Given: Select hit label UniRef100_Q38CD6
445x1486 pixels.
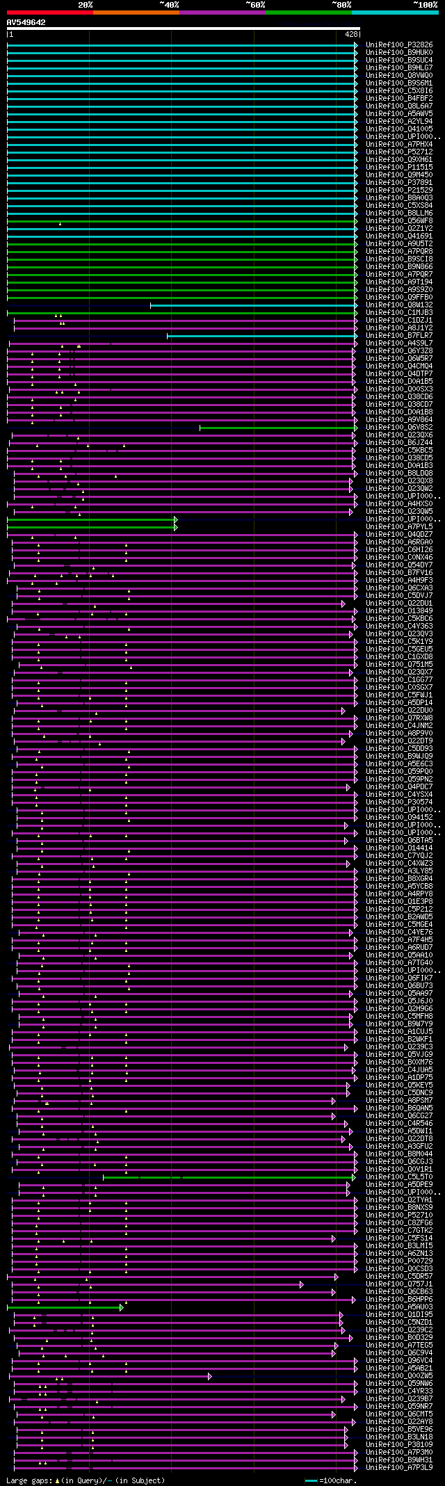Looking at the screenshot, I should pyautogui.click(x=399, y=397).
